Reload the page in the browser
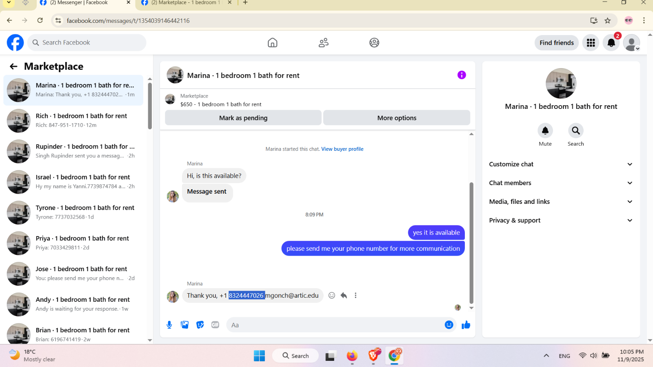653x367 pixels. pos(40,20)
